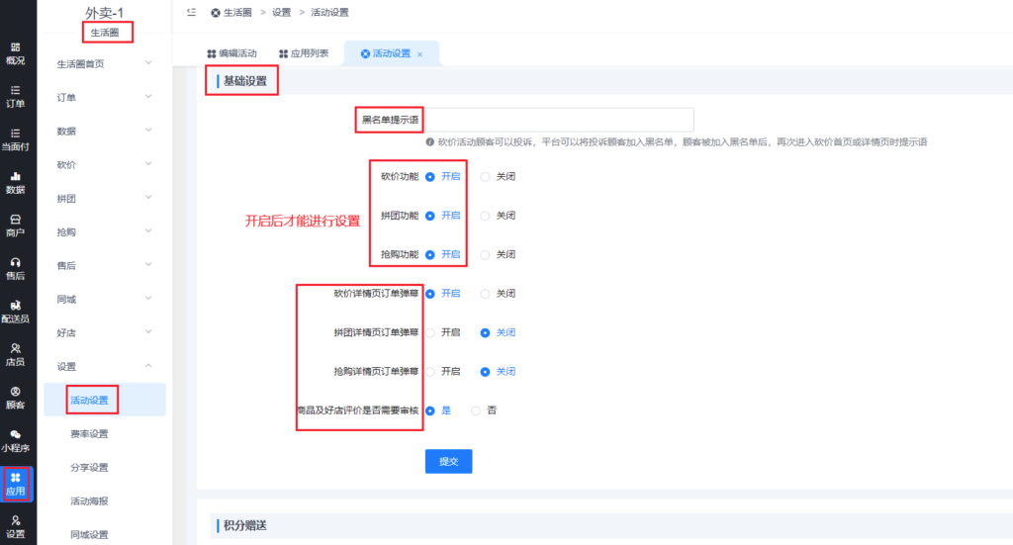Set 砍价功能 to 关闭

click(485, 177)
